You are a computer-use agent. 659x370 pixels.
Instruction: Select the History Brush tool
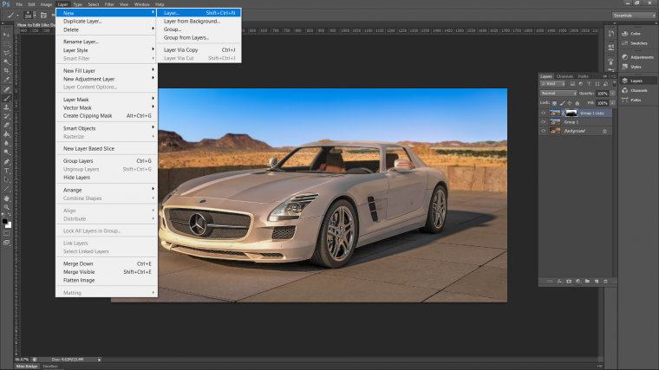pyautogui.click(x=6, y=116)
